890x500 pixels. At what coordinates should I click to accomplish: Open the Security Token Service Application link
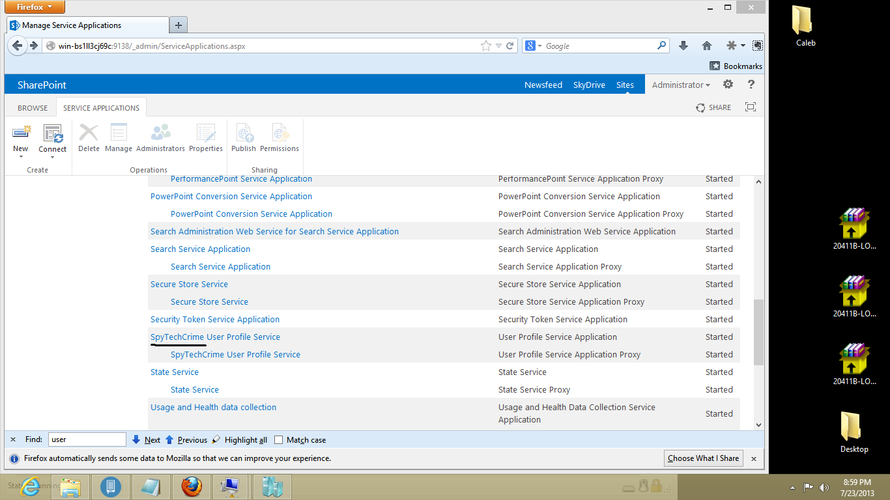[x=215, y=319]
